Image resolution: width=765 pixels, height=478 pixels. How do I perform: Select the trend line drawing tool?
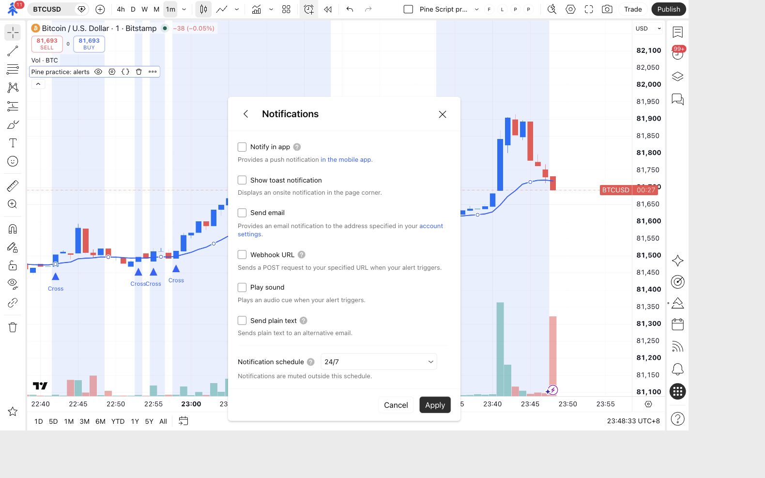pyautogui.click(x=13, y=51)
